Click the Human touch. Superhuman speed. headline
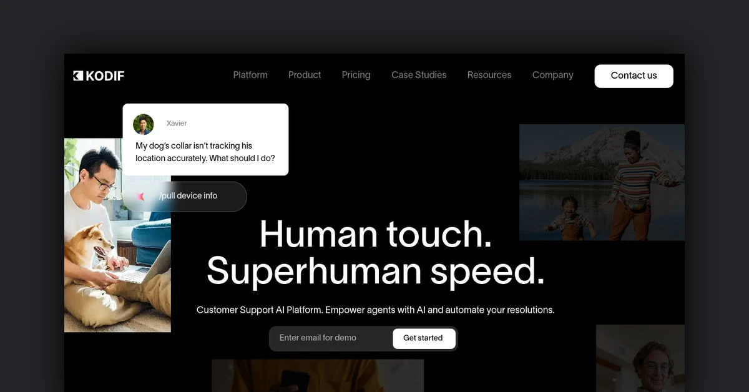Screen dimensions: 749x392 pyautogui.click(x=375, y=253)
